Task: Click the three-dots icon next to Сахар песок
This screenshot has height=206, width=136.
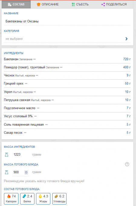Action: pos(25,133)
